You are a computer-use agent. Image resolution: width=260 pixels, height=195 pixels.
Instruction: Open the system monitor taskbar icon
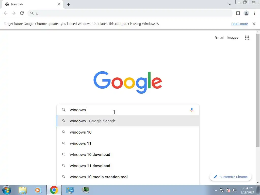85,190
